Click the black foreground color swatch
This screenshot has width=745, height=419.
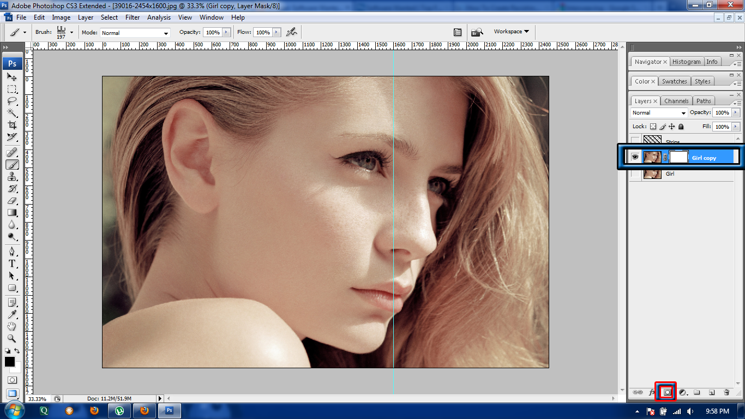[10, 362]
